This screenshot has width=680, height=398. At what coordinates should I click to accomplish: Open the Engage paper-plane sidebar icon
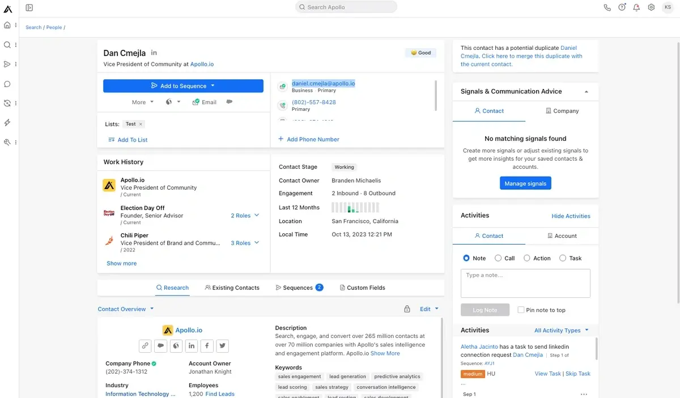(7, 64)
